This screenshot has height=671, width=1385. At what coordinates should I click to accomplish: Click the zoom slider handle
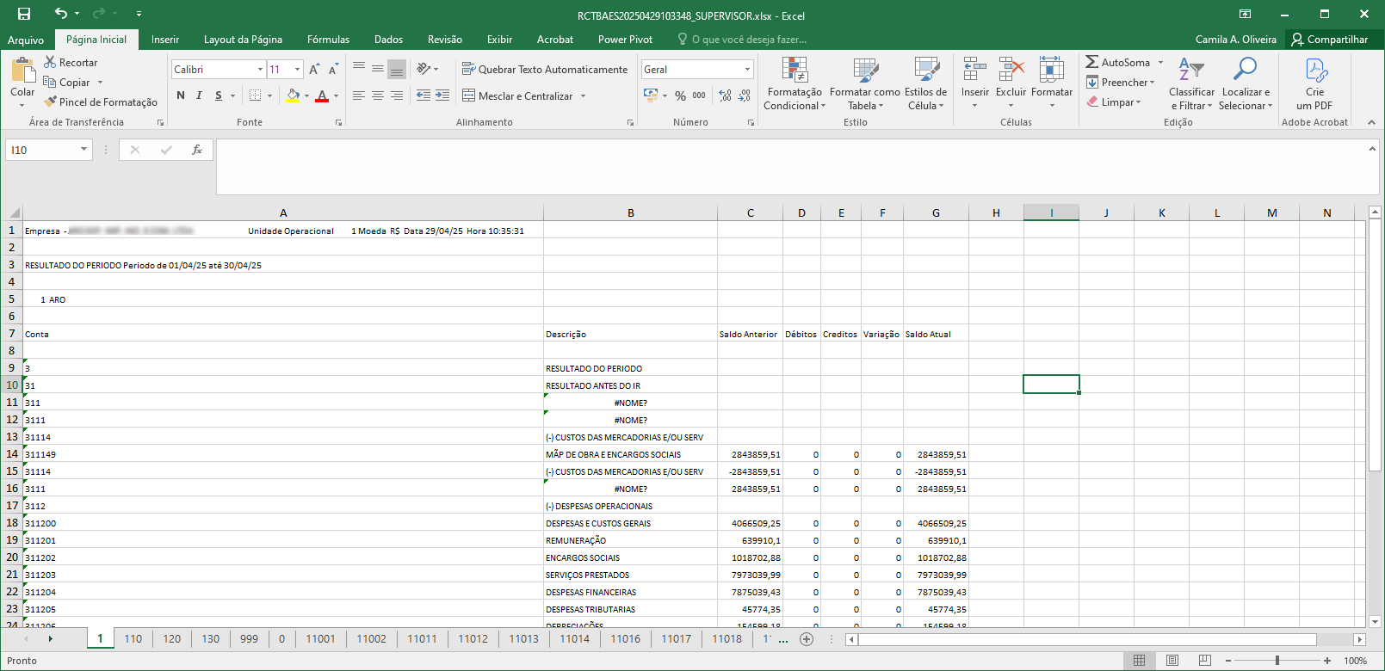1277,661
